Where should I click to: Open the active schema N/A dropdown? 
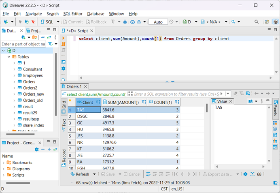214,21
